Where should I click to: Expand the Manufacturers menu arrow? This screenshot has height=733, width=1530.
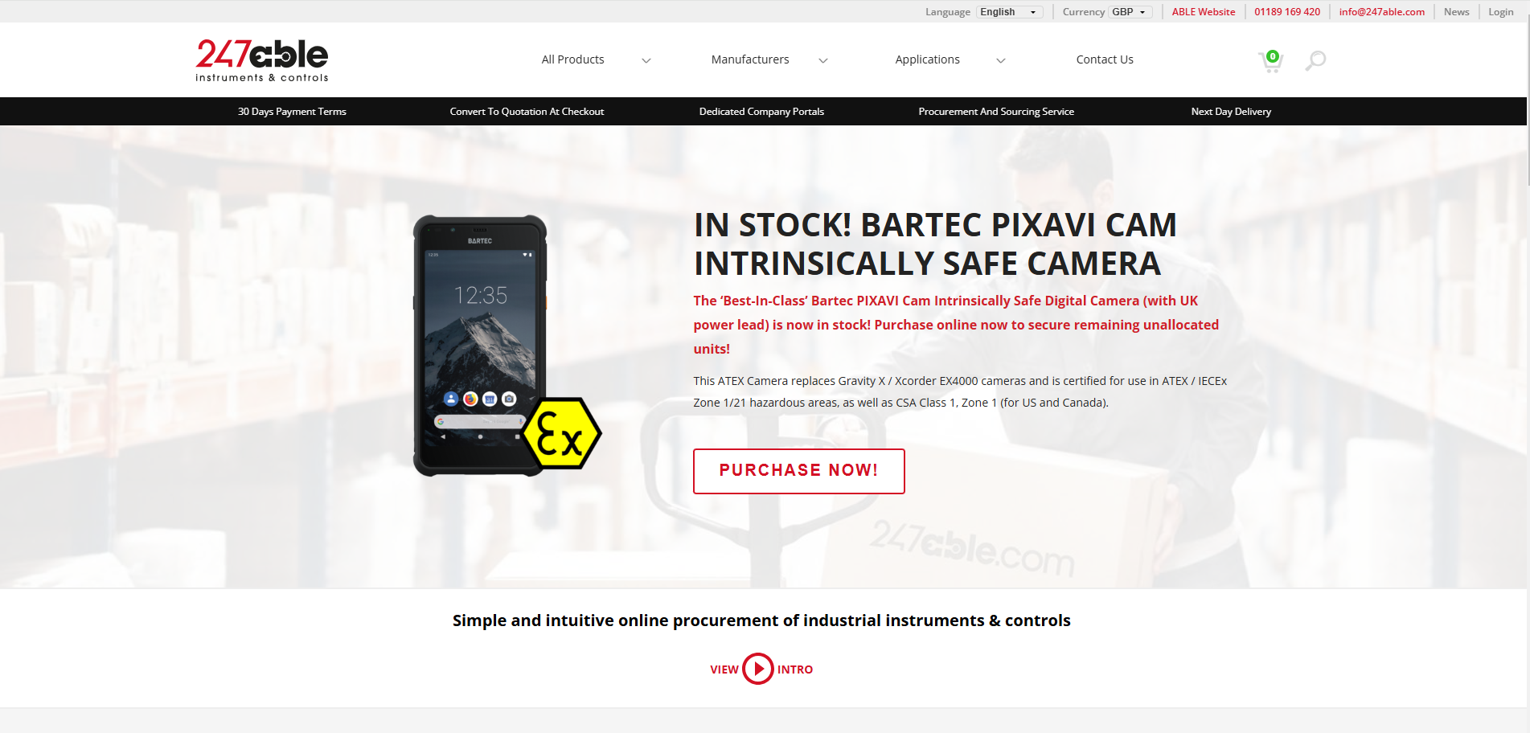coord(823,60)
